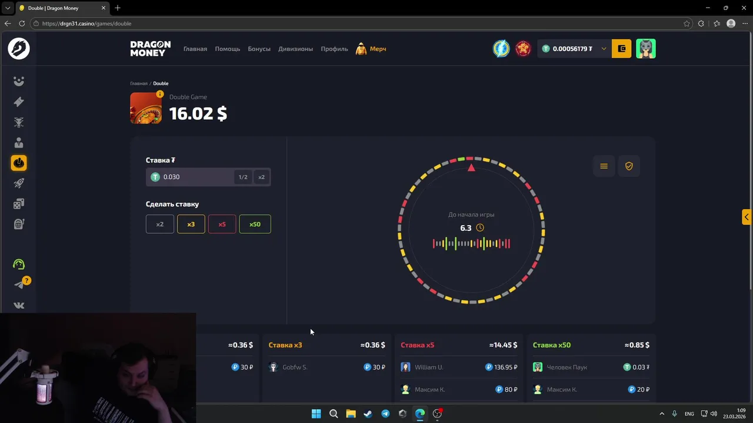The height and width of the screenshot is (423, 753).
Task: Open Профиль in the top menu
Action: point(335,49)
